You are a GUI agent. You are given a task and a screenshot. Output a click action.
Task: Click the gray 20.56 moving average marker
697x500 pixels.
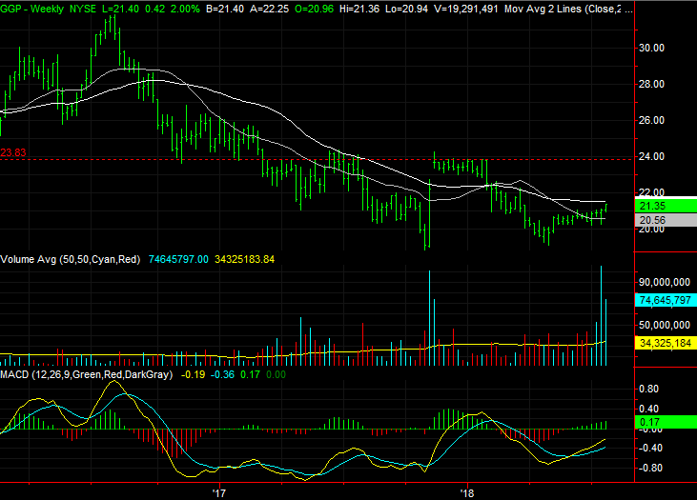pos(666,220)
